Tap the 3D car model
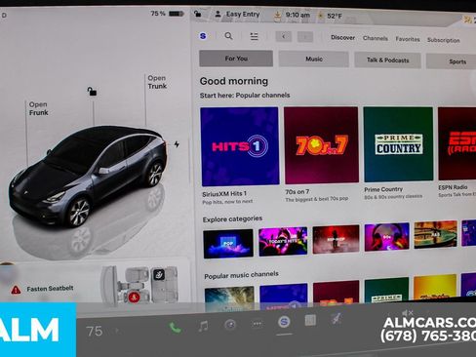The image size is (476, 357). [89, 176]
